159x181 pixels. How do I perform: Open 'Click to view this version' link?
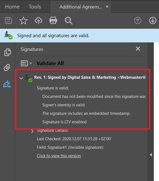(x=59, y=156)
